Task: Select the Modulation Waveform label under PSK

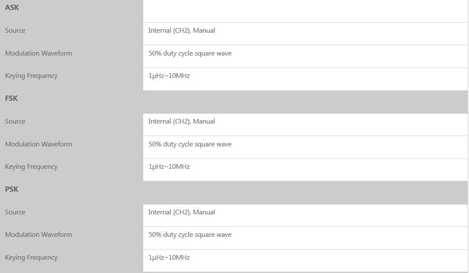Action: [38, 235]
